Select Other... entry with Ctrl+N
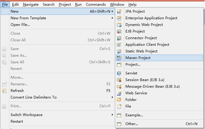The width and height of the screenshot is (205, 129). click(x=159, y=124)
